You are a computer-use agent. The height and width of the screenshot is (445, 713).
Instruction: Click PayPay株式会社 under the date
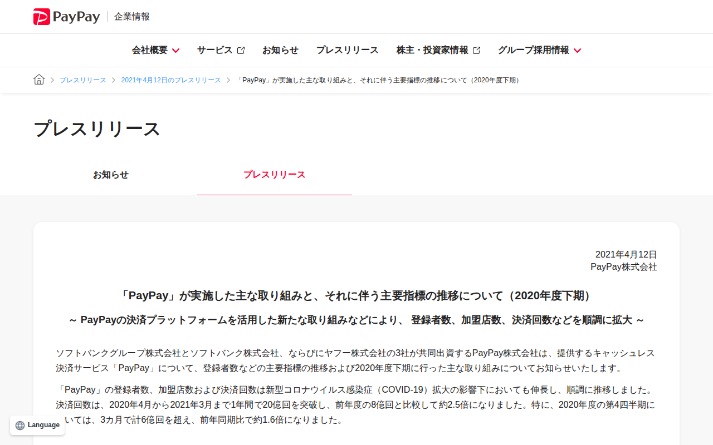point(624,267)
